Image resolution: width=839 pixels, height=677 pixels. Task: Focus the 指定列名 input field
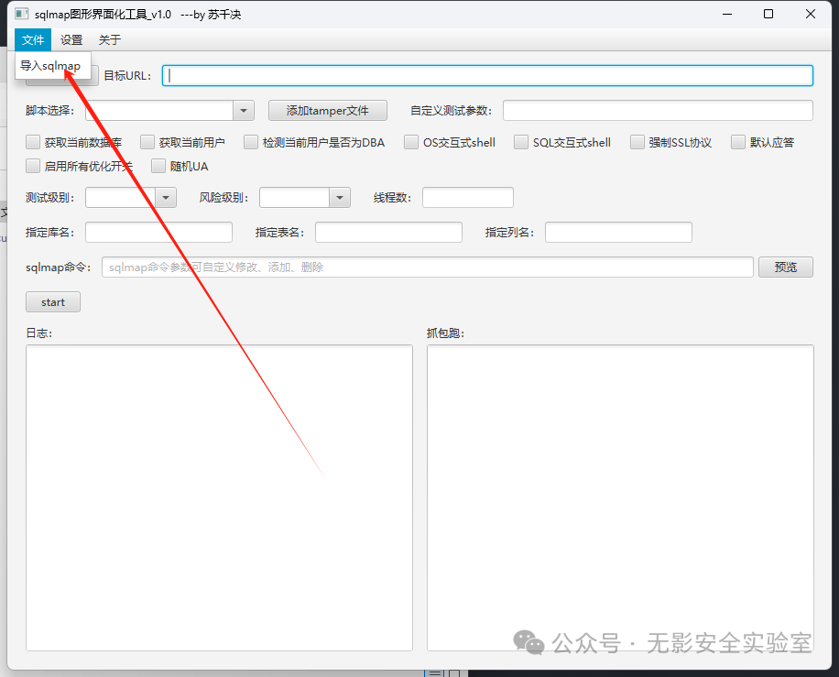[618, 233]
